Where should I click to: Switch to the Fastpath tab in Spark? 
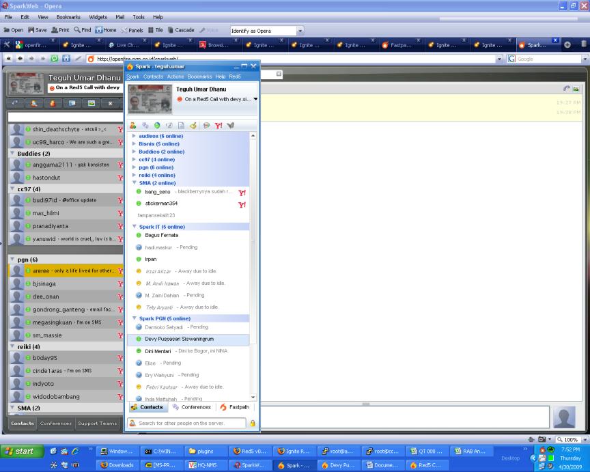(x=235, y=407)
